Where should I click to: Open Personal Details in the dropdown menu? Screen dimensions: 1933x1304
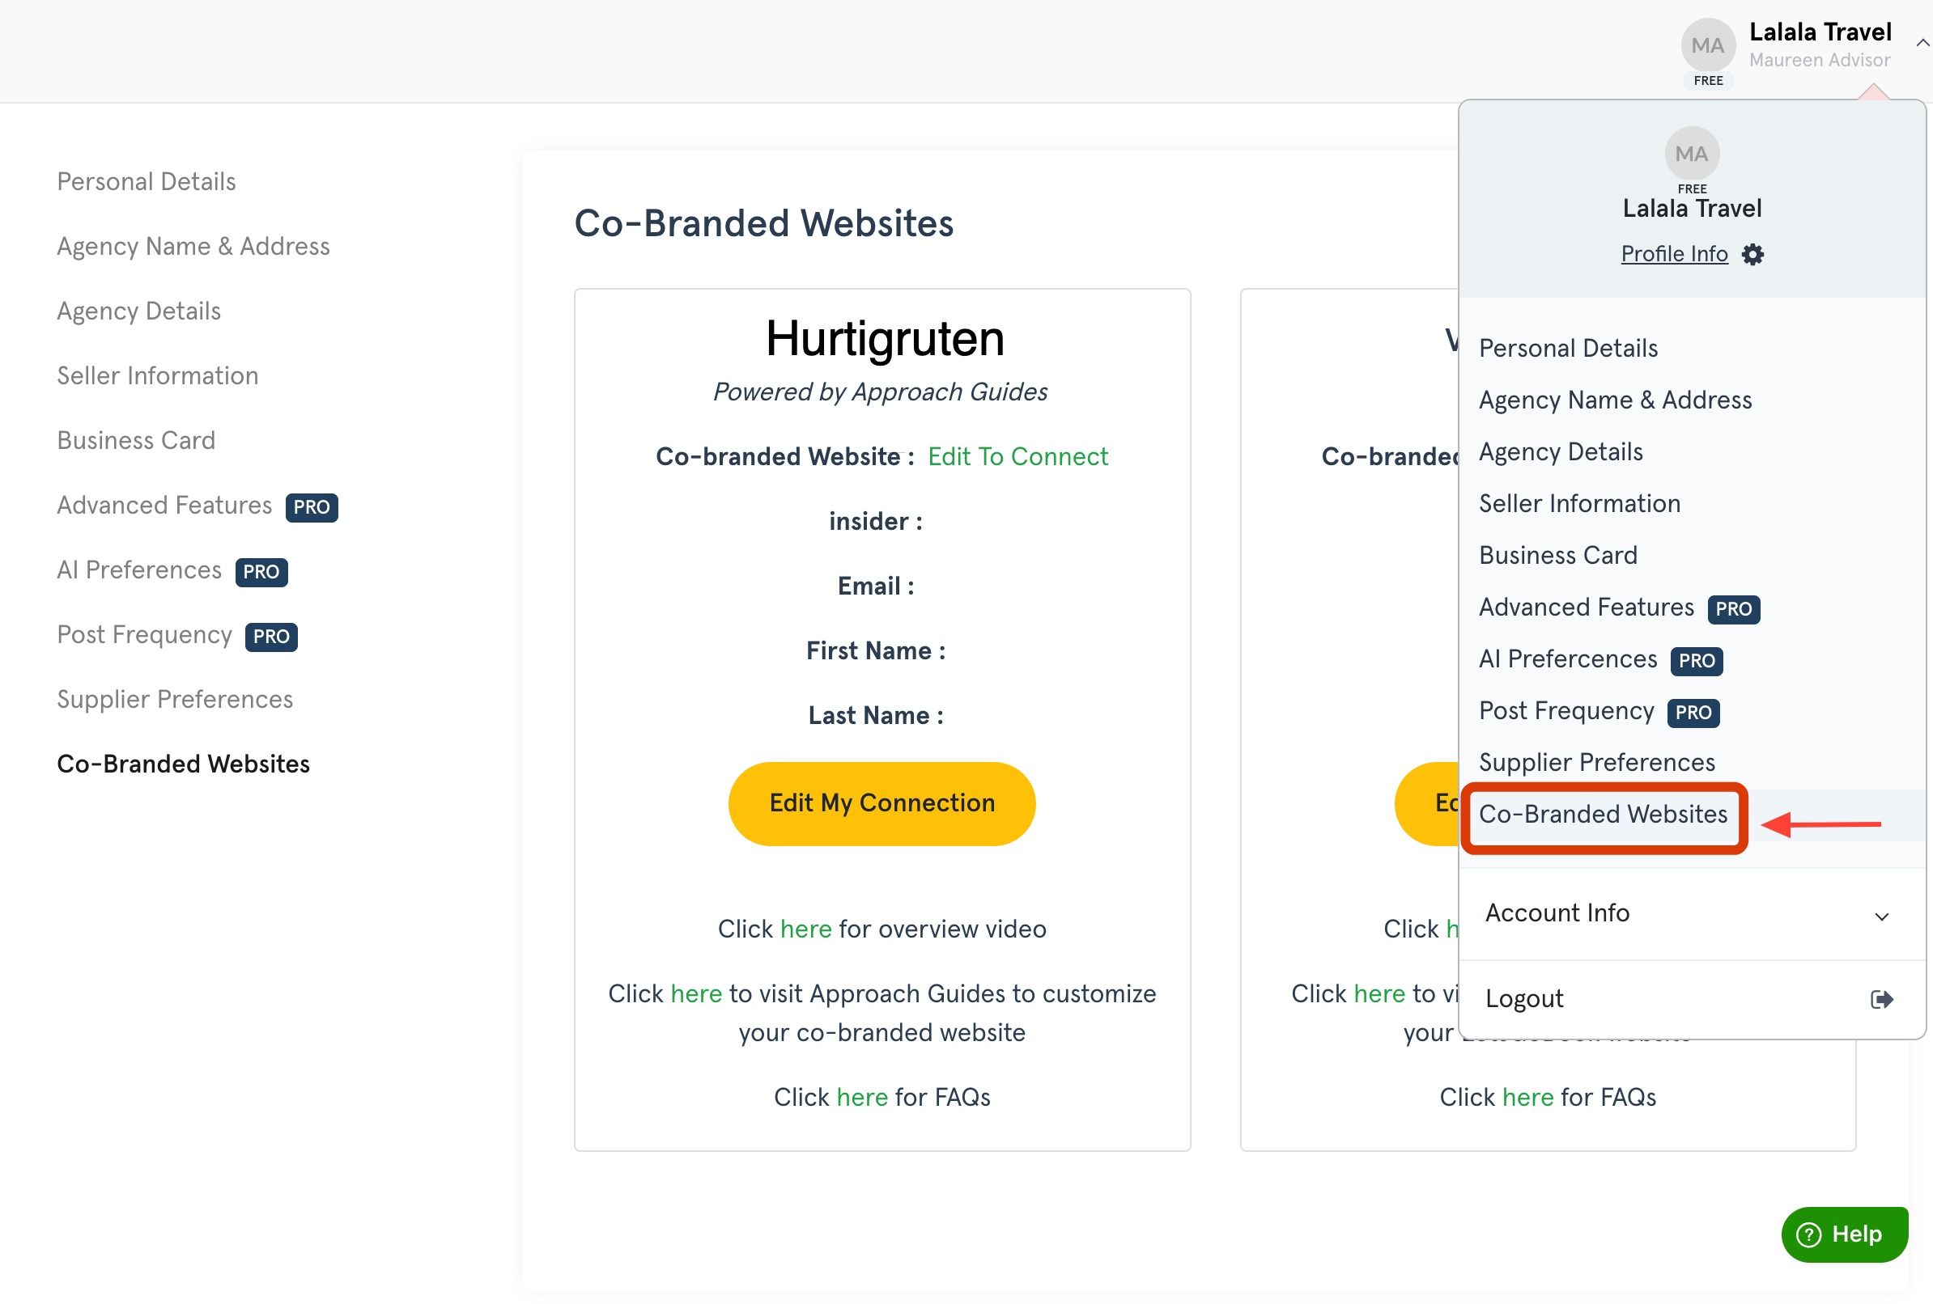1568,348
